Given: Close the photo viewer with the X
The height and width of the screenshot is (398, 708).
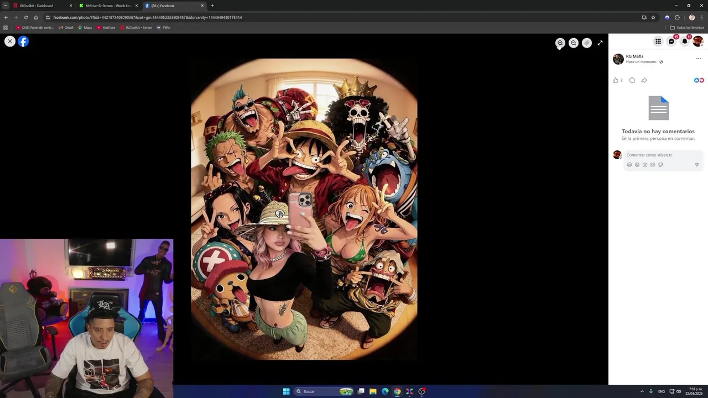Looking at the screenshot, I should [x=10, y=41].
